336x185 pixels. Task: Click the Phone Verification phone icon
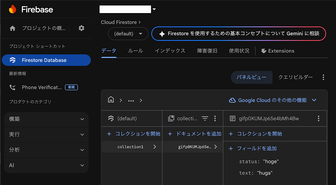(12, 87)
